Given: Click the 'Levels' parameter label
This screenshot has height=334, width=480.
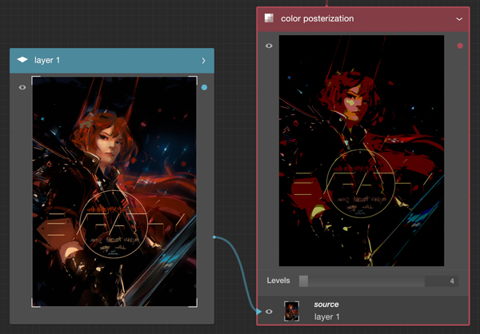Looking at the screenshot, I should [x=278, y=280].
